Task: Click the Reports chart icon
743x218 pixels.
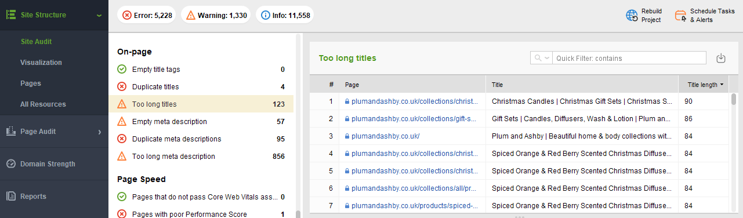Action: click(10, 197)
